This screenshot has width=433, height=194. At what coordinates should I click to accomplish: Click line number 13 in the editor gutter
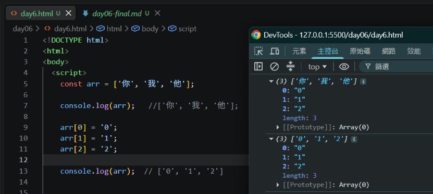coord(23,172)
